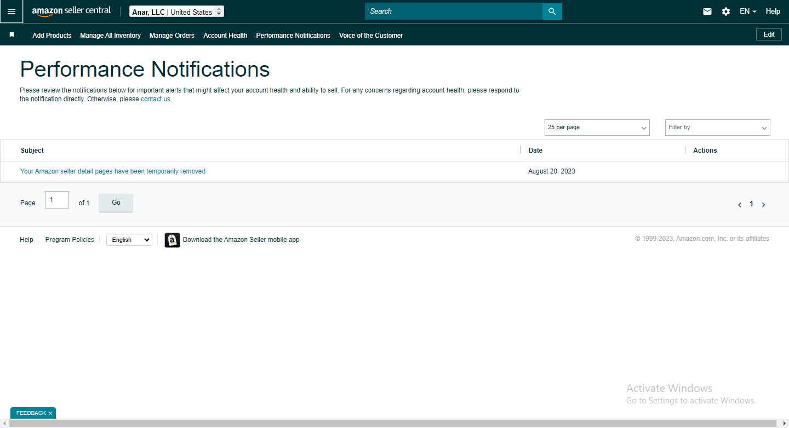
Task: Open Program Policies link
Action: coord(70,240)
